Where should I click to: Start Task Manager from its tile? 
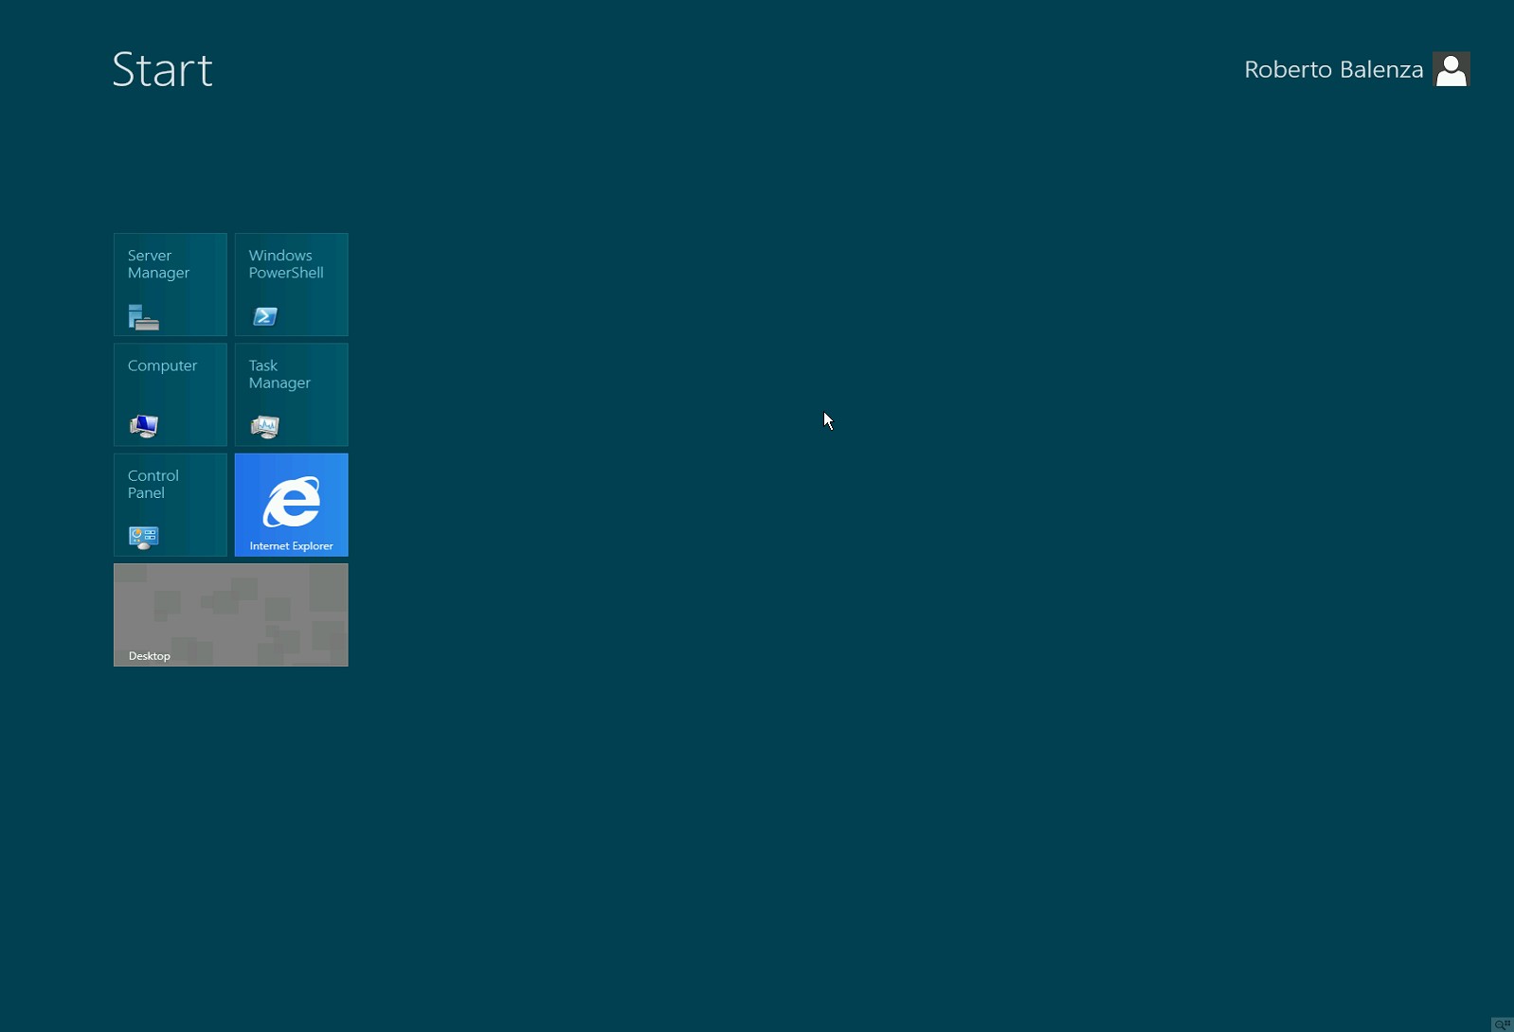coord(291,395)
